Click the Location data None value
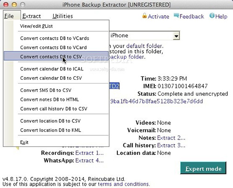 point(164,153)
